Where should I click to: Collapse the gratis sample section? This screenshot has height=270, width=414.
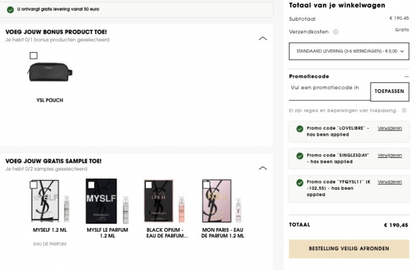(x=263, y=168)
